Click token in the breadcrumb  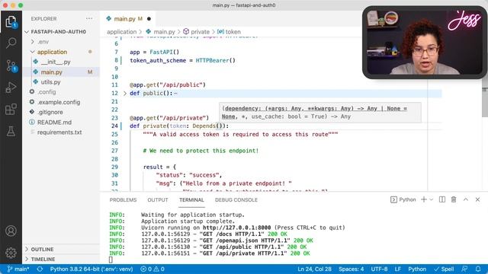click(x=233, y=32)
